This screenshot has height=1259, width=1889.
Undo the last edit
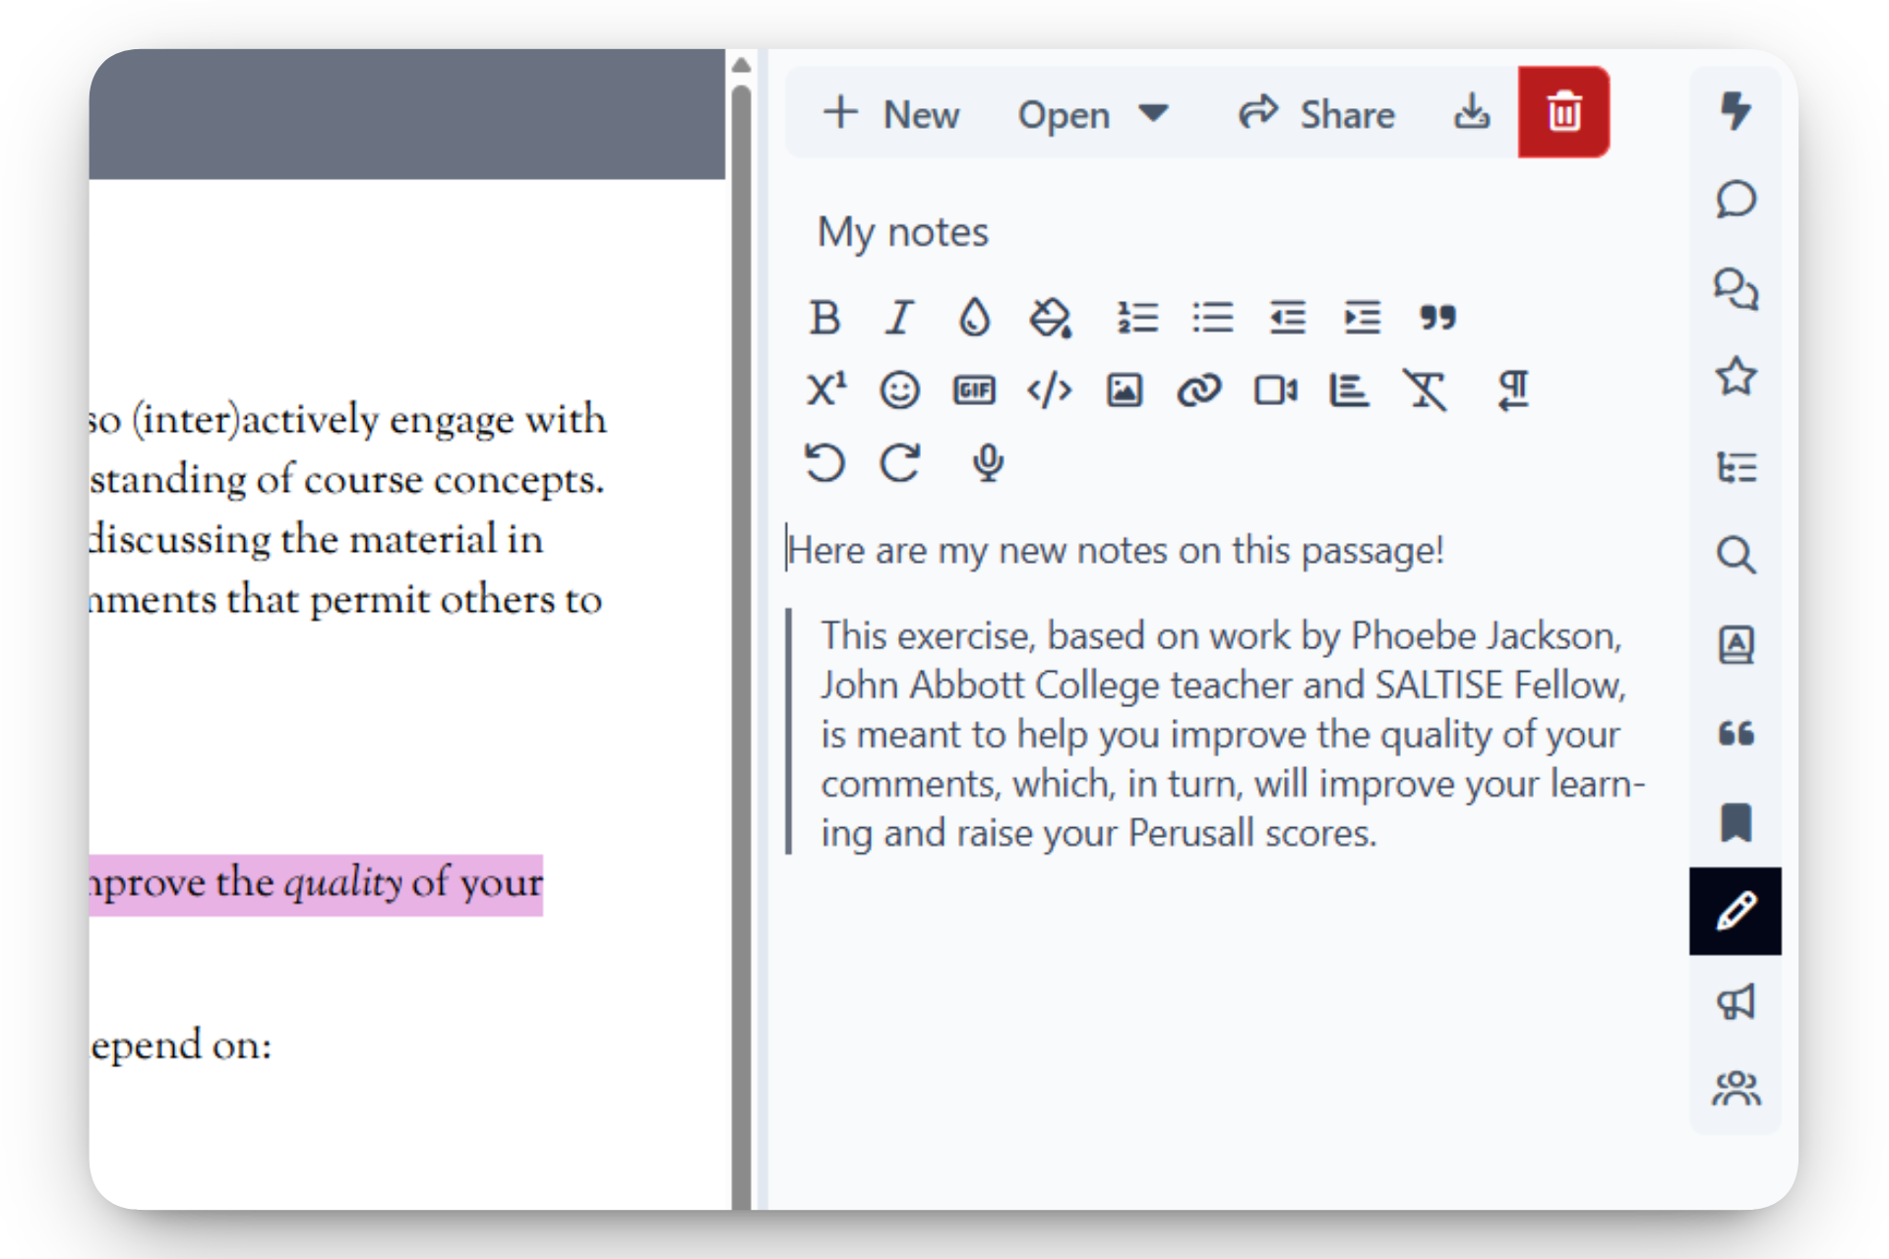pos(824,462)
